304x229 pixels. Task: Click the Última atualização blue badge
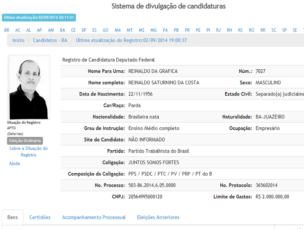tap(39, 17)
